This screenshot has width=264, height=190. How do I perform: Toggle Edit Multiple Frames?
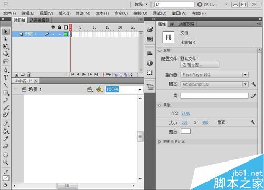point(126,75)
